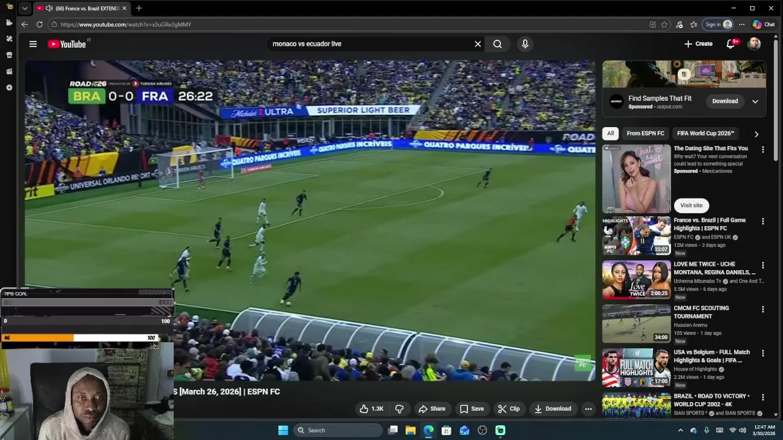Viewport: 783px width, 440px height.
Task: Run search with the magnifier button
Action: tap(497, 44)
